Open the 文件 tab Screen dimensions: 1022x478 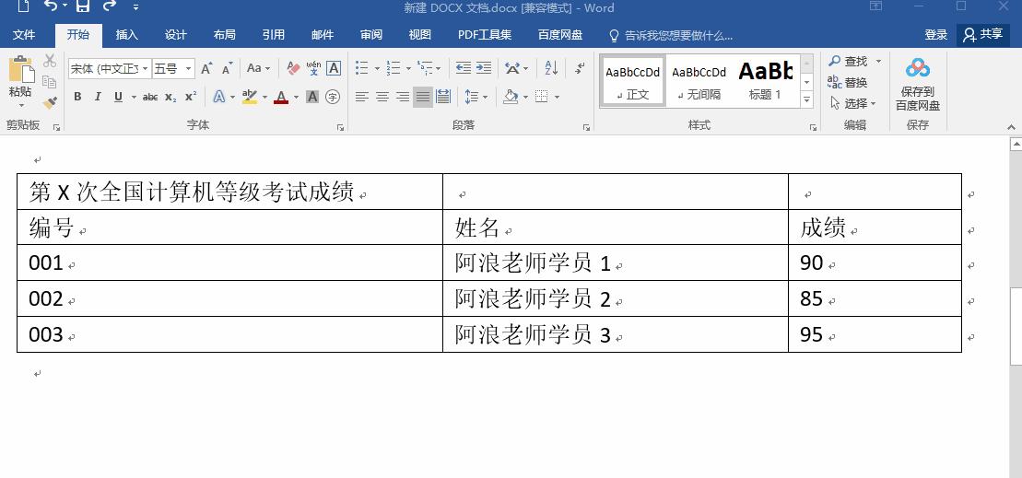pos(24,35)
